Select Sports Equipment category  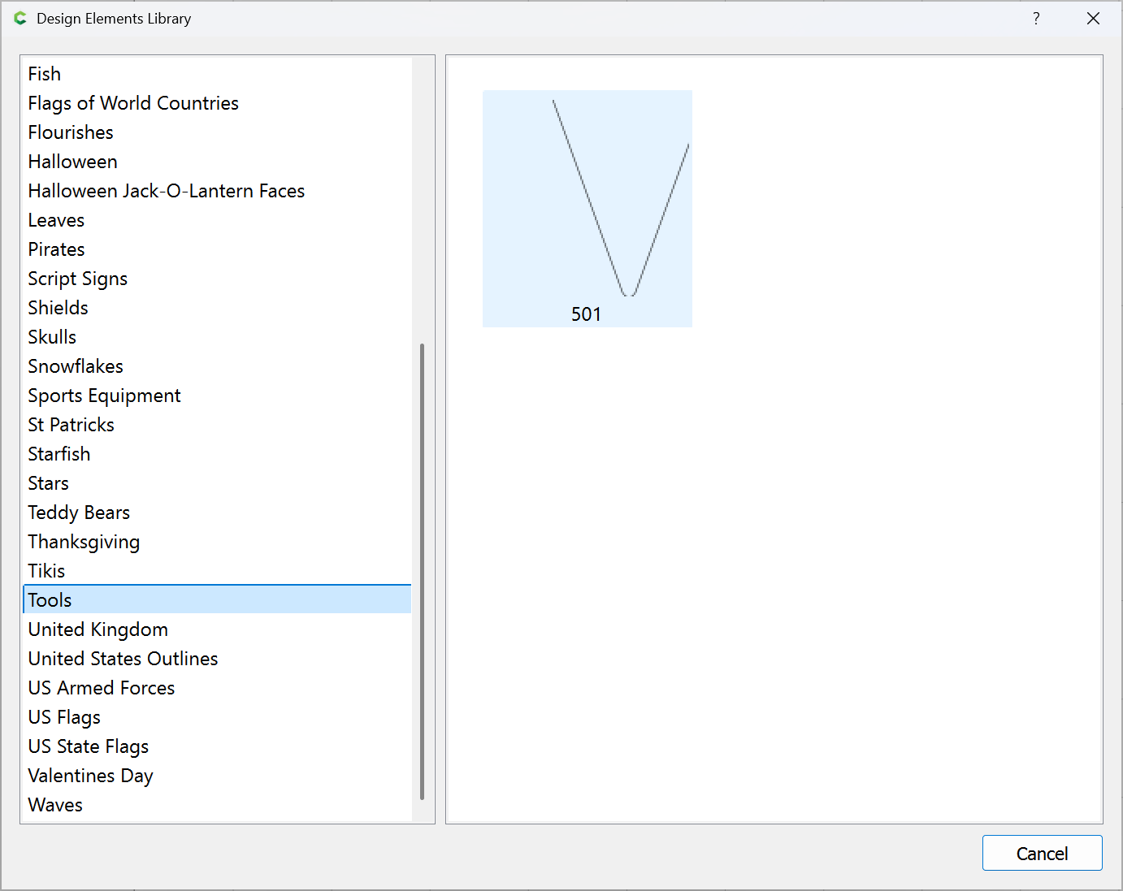(x=104, y=396)
